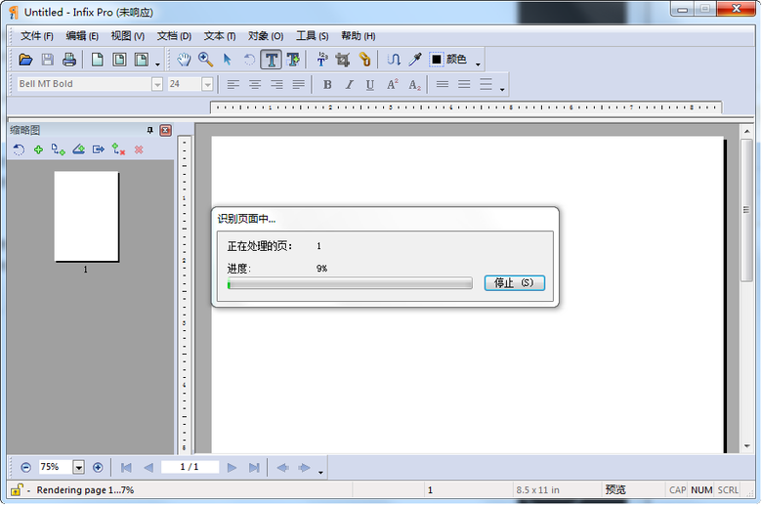Click the black 颜色 color swatch

coord(437,60)
